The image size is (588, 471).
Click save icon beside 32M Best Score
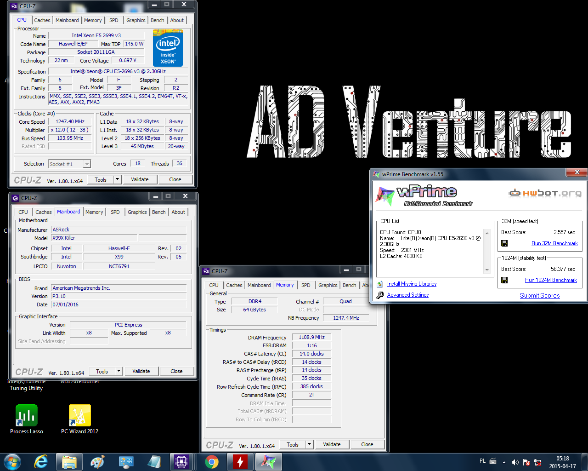click(x=504, y=243)
